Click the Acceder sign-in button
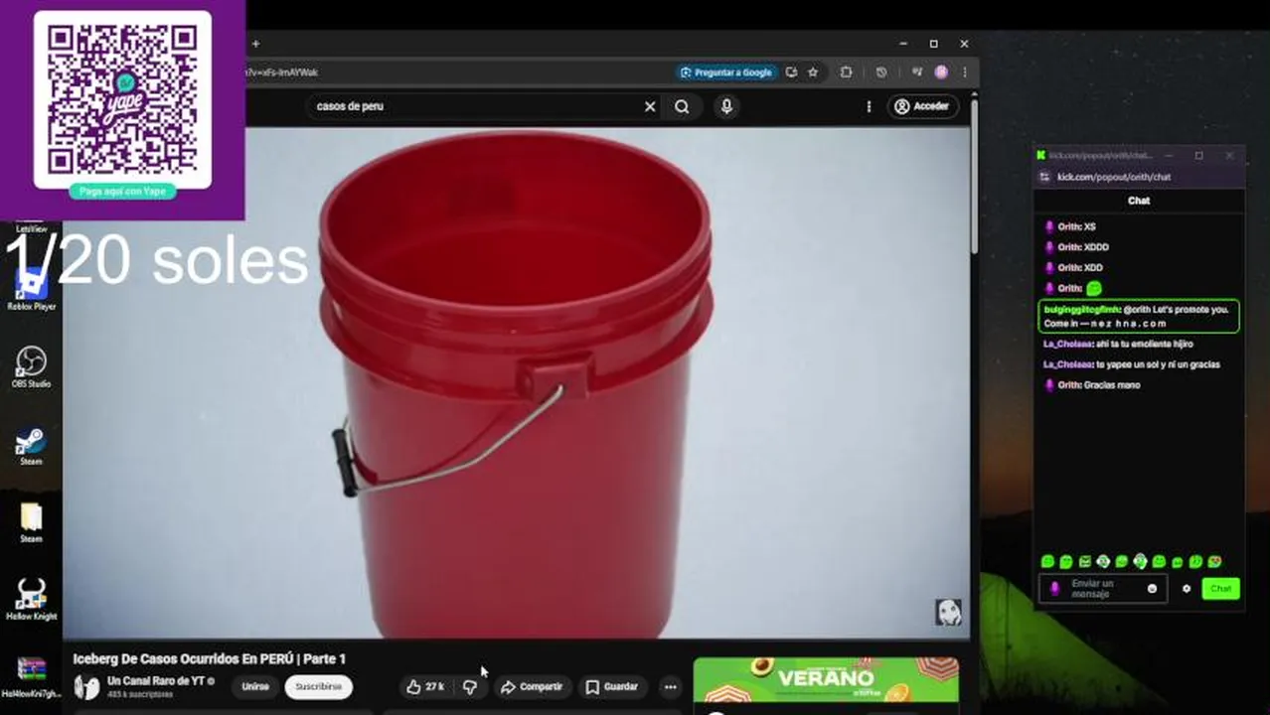1270x715 pixels. click(x=922, y=106)
